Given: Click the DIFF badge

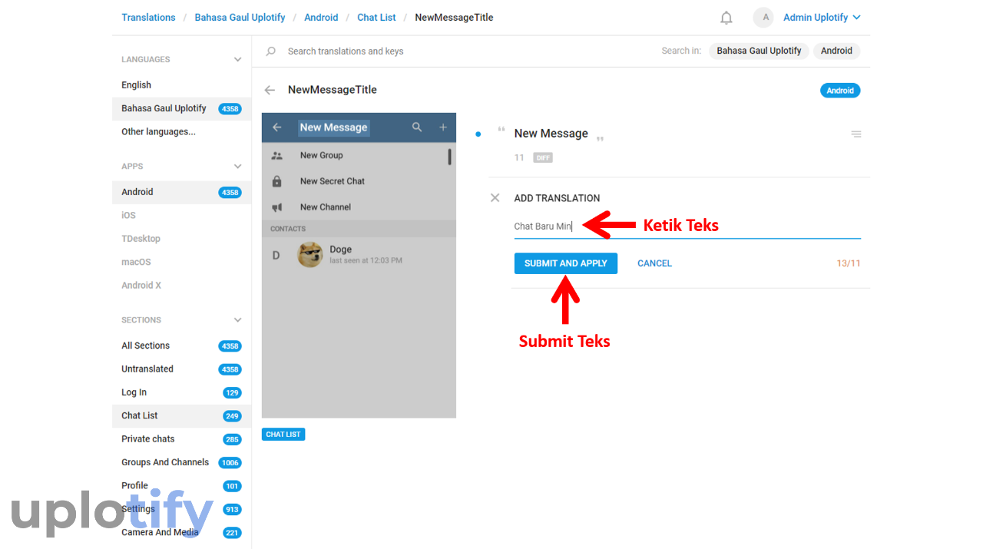Looking at the screenshot, I should 543,157.
